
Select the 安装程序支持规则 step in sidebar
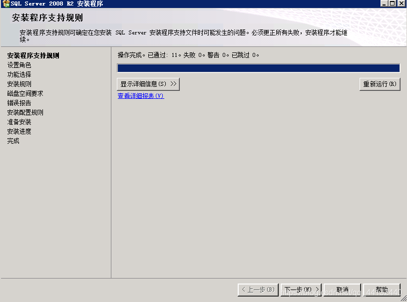click(33, 55)
